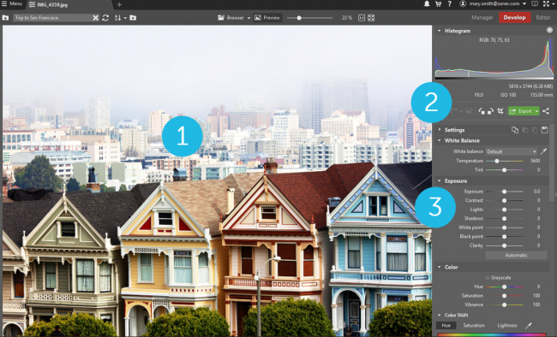The width and height of the screenshot is (557, 337).
Task: Click the Automatic exposure button
Action: (516, 255)
